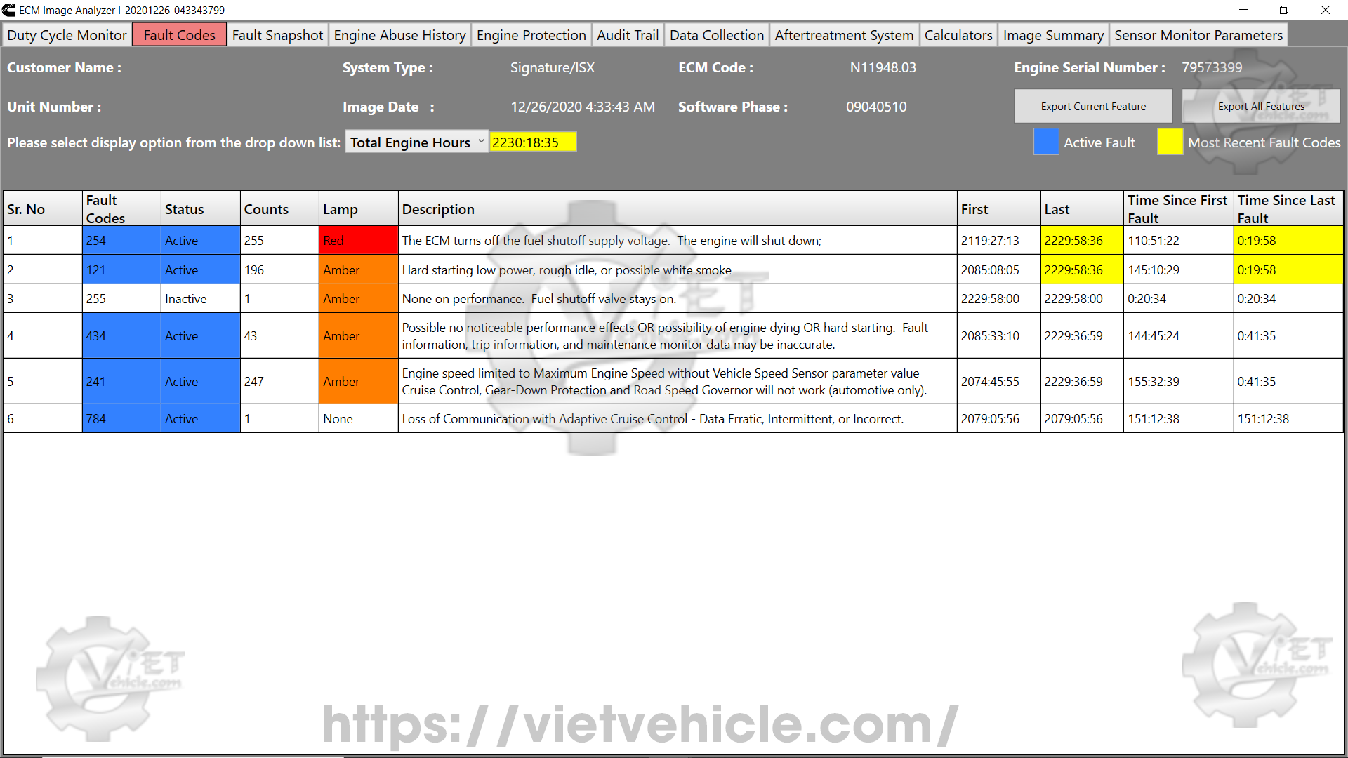Image resolution: width=1348 pixels, height=758 pixels.
Task: Click the Inactive status cell for code 255
Action: pyautogui.click(x=200, y=299)
